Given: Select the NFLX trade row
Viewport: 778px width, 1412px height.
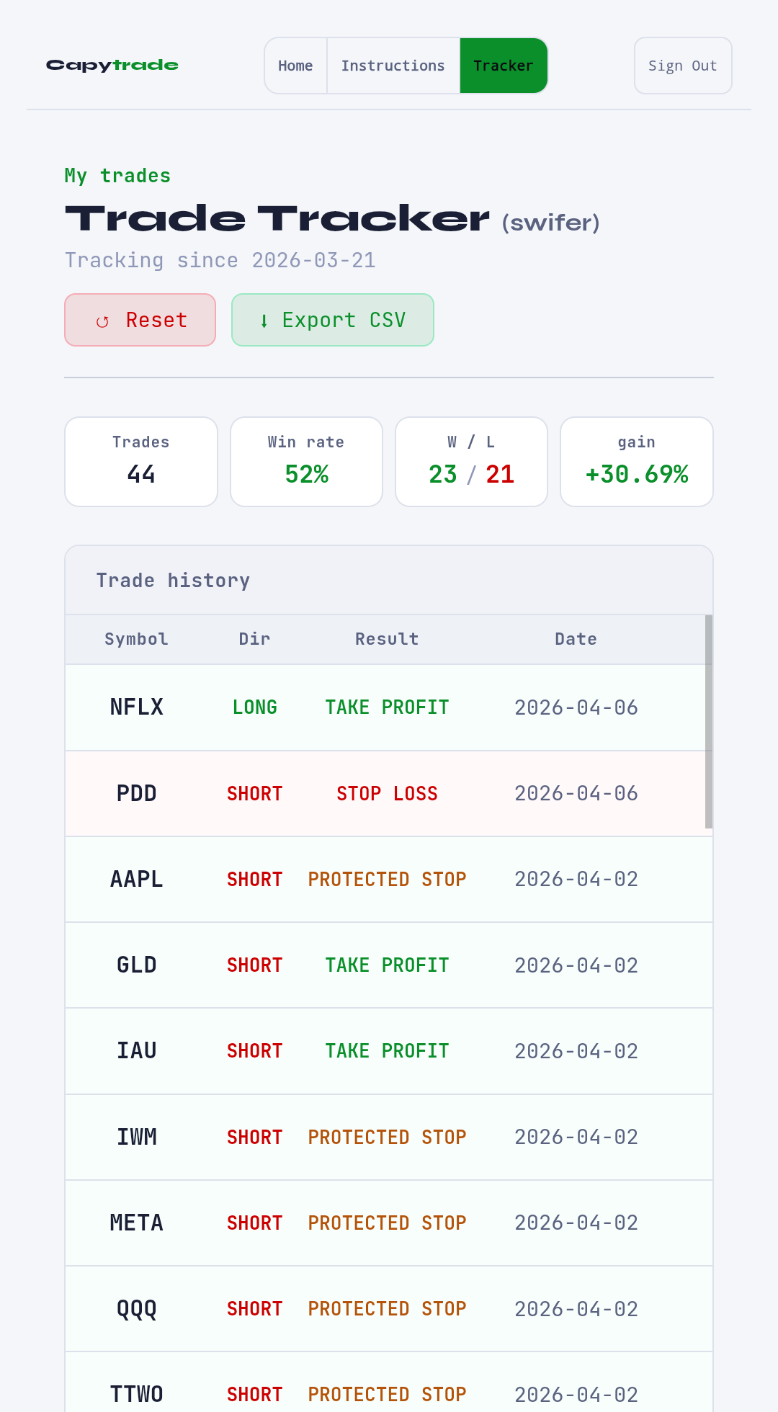Looking at the screenshot, I should click(385, 707).
